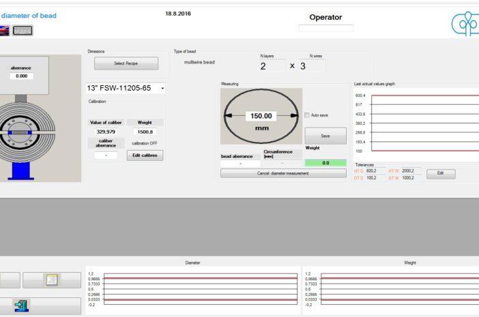Click the green Weight 0.0 indicator
The width and height of the screenshot is (479, 317).
(x=325, y=163)
